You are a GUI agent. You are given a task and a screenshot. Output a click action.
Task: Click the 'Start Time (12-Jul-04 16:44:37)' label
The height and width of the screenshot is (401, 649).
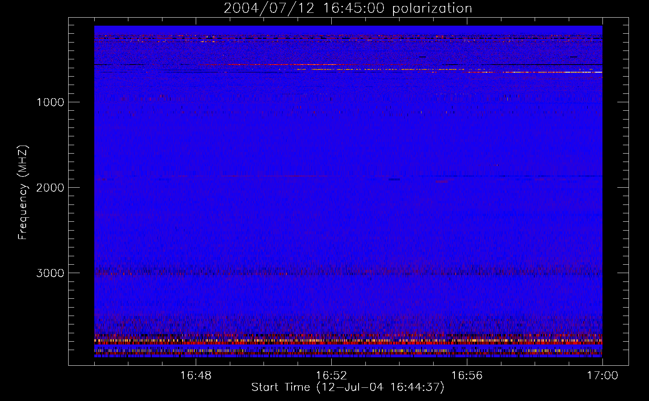pyautogui.click(x=348, y=387)
